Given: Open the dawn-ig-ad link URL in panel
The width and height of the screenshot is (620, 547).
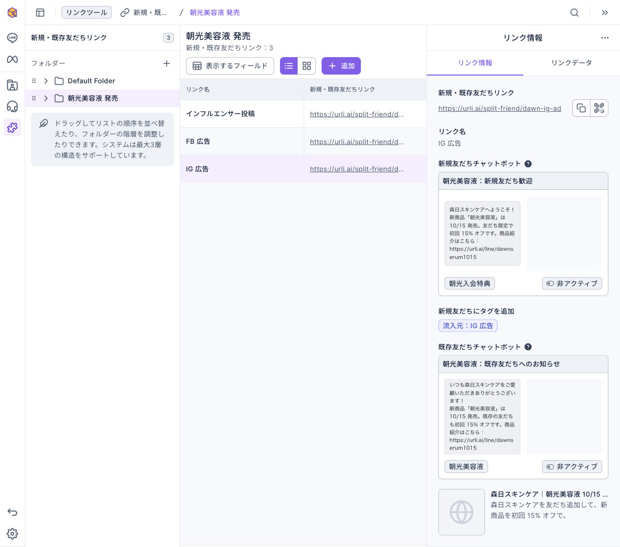Looking at the screenshot, I should (x=500, y=108).
